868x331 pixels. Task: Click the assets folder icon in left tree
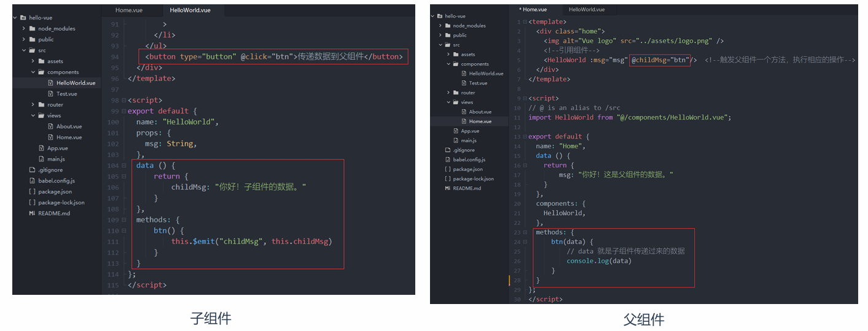tap(41, 61)
